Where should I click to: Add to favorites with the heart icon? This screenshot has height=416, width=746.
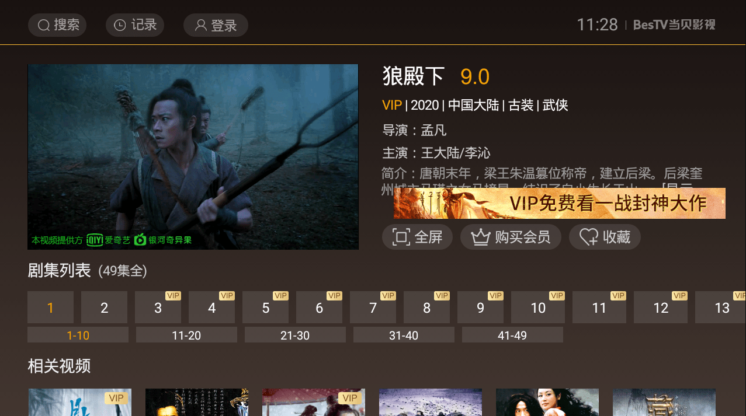click(x=588, y=237)
